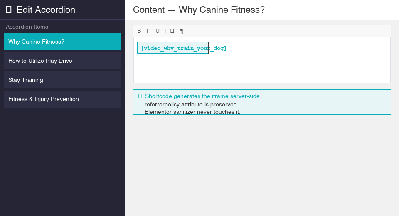Click the empty editor area below the shortcode
The image size is (399, 216).
point(262,69)
